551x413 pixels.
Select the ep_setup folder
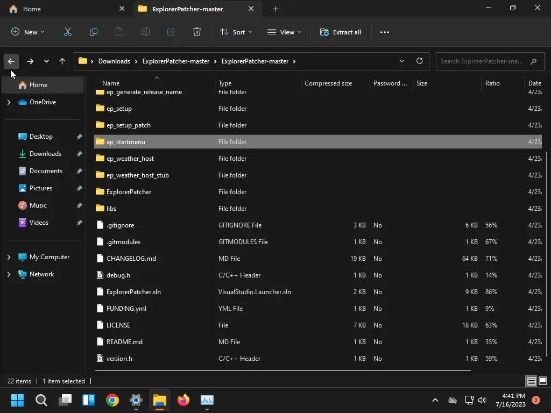(317, 109)
